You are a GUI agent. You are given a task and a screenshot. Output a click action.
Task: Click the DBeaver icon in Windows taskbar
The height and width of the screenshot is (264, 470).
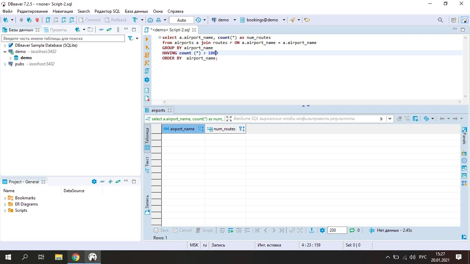[x=92, y=257]
